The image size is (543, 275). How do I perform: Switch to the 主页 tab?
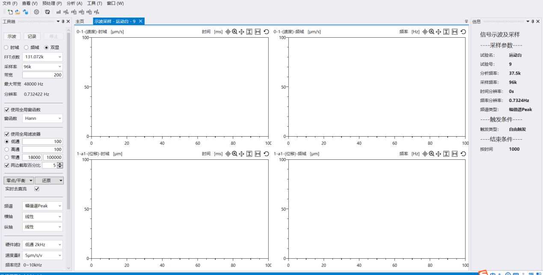80,21
